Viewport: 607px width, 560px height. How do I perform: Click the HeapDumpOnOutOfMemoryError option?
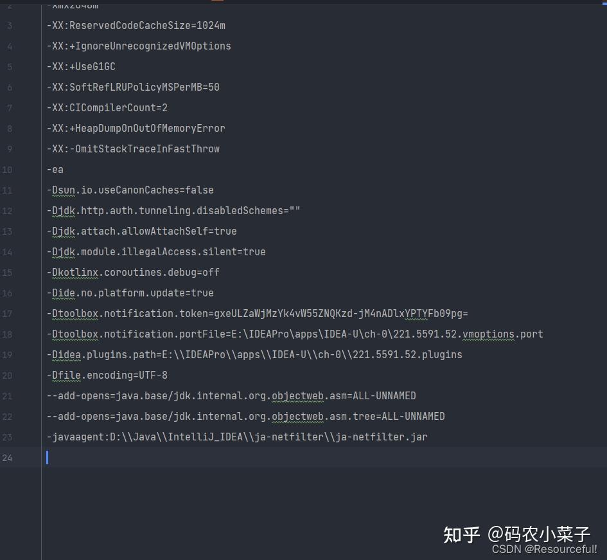pos(136,129)
